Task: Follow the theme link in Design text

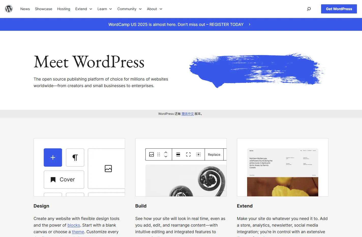Action: pyautogui.click(x=78, y=232)
